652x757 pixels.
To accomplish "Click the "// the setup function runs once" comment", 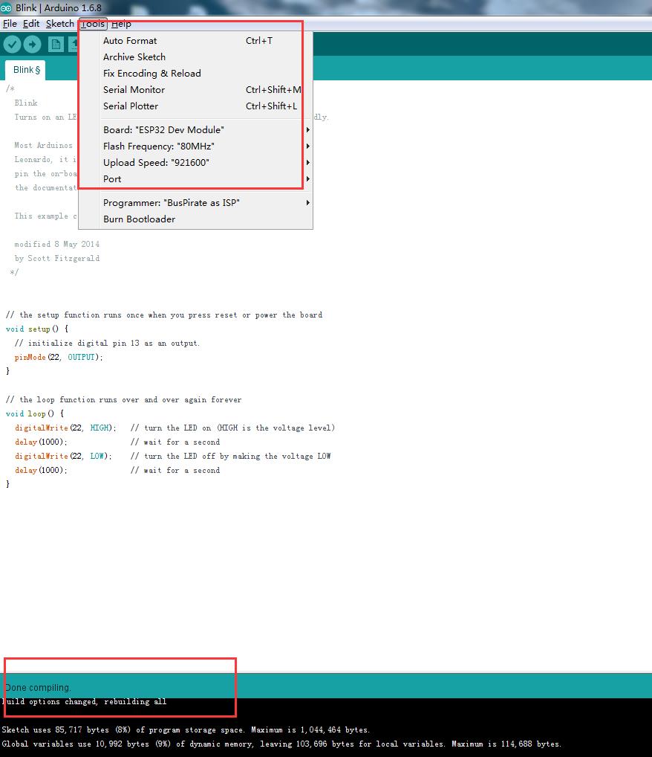I will click(164, 315).
